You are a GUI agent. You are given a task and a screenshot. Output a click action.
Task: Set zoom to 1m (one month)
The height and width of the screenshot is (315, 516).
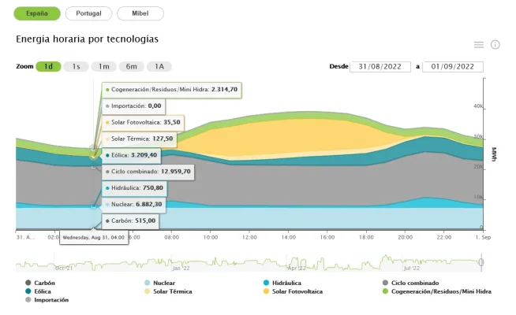pyautogui.click(x=104, y=66)
